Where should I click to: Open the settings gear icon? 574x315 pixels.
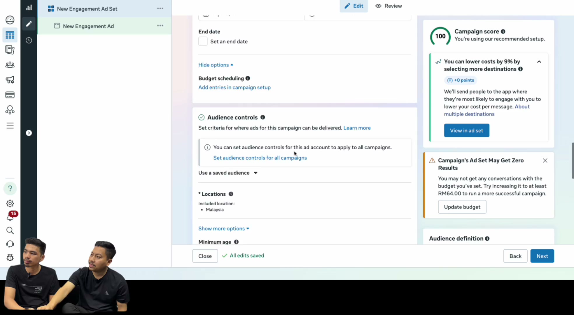(10, 203)
